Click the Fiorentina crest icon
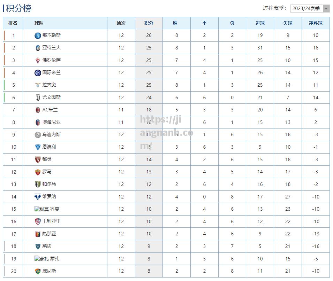The width and height of the screenshot is (333, 281). (38, 60)
